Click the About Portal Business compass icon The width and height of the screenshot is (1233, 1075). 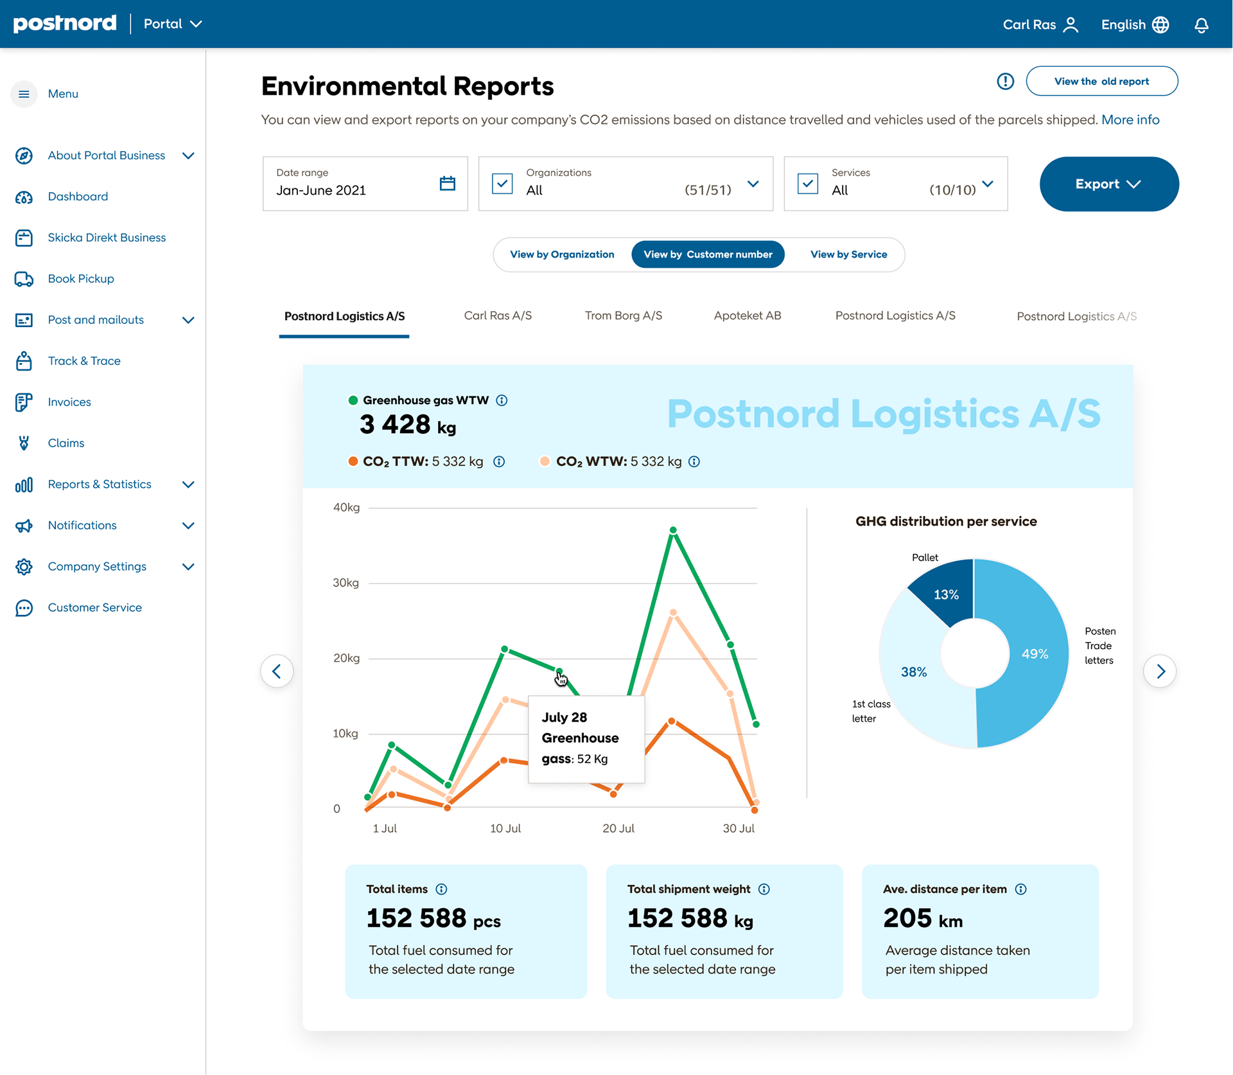click(x=24, y=155)
